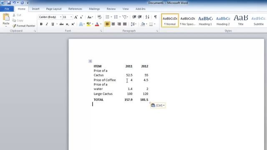Open Font dialog launcher
Viewport: 267px width, 150px height.
pos(101,31)
